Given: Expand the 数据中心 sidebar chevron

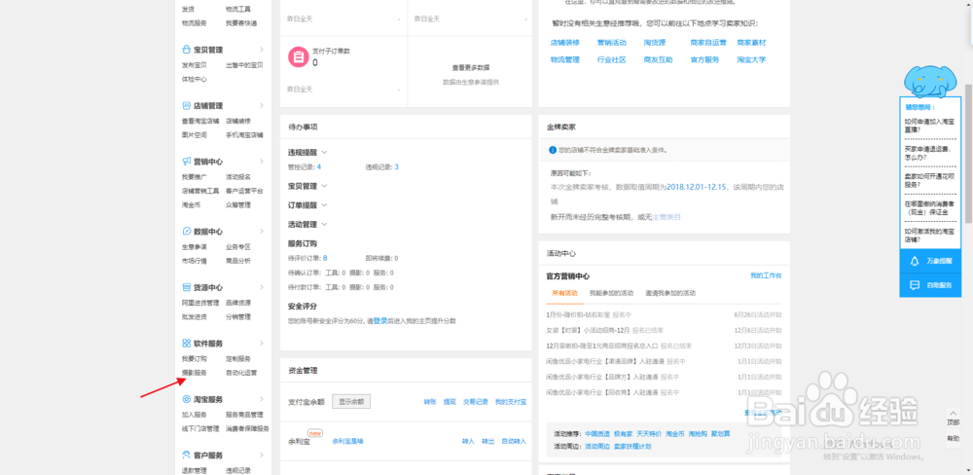Looking at the screenshot, I should pos(262,231).
